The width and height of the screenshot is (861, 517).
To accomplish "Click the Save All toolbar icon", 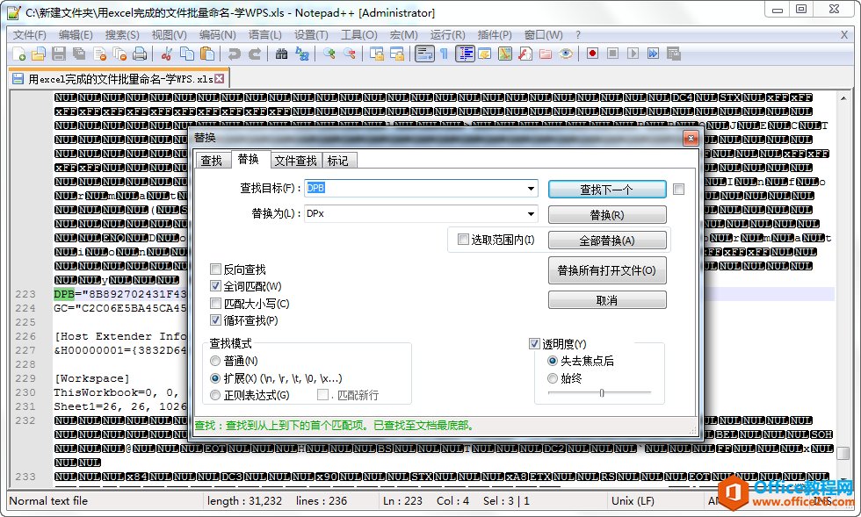I will (x=79, y=54).
